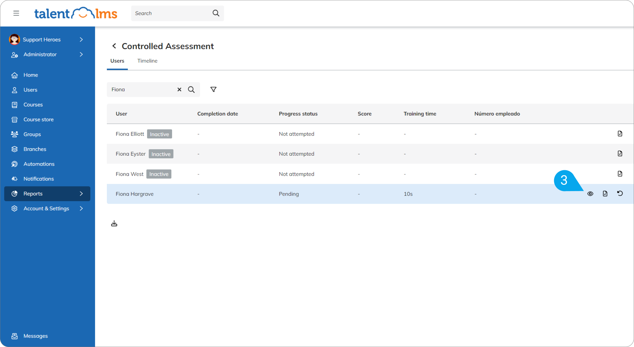The width and height of the screenshot is (634, 347).
Task: Click the 10s training time value
Action: click(x=408, y=194)
